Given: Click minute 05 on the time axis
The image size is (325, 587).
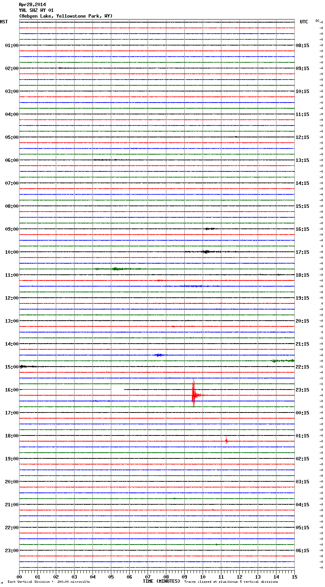Looking at the screenshot, I should point(111,577).
